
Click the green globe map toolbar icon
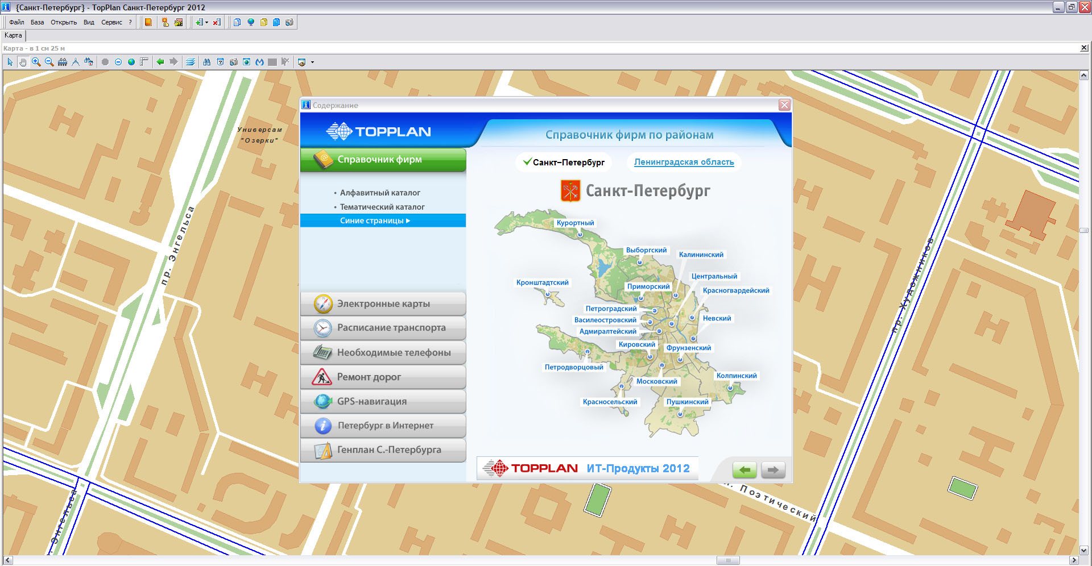click(x=131, y=62)
